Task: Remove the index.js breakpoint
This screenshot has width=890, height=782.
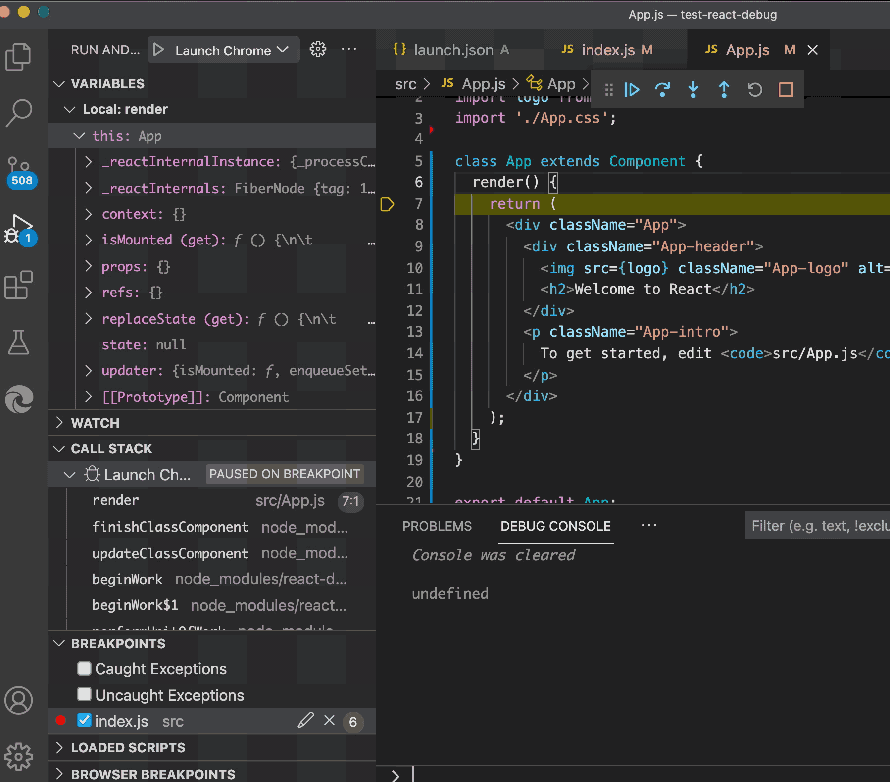Action: [329, 721]
